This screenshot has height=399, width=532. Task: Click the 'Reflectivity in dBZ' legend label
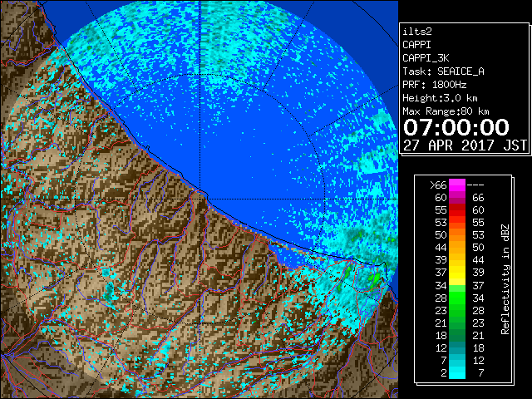[505, 279]
